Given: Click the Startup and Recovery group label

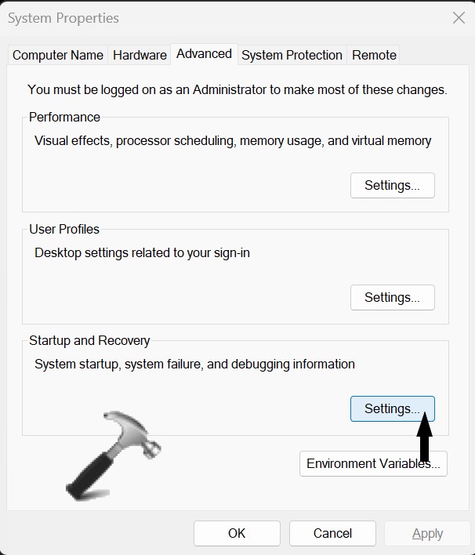Looking at the screenshot, I should point(89,341).
